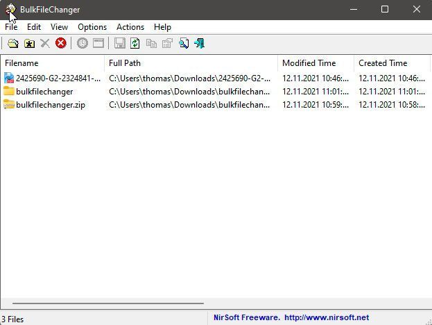432x325 pixels.
Task: Close the BulkFileChanger window
Action: tap(417, 10)
